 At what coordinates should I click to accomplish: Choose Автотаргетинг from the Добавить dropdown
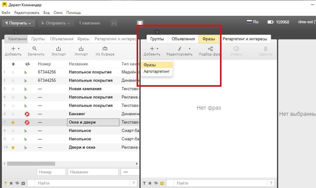click(x=156, y=71)
